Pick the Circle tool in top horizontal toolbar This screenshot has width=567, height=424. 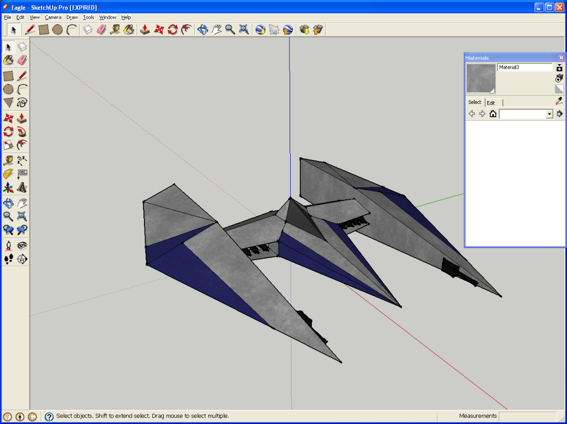[57, 30]
